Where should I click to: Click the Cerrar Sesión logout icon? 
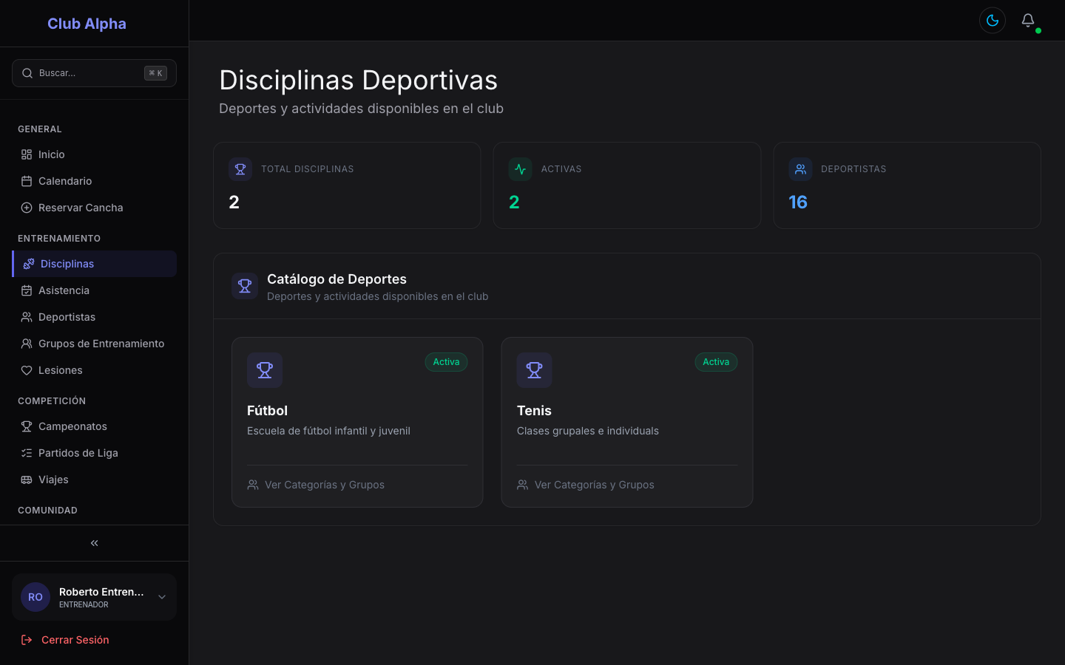pos(27,640)
